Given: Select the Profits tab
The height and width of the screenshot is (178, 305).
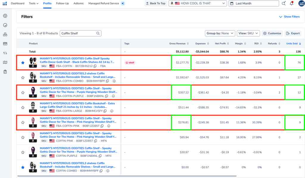Looking at the screenshot, I should (x=47, y=3).
